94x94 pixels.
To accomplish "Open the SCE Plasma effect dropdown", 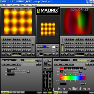I will pyautogui.click(x=62, y=60).
